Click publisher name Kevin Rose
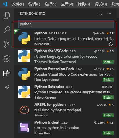This screenshot has width=119, height=138. pyautogui.click(x=43, y=133)
